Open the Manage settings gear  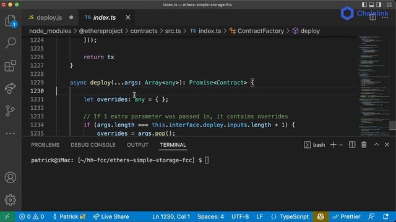(11, 200)
